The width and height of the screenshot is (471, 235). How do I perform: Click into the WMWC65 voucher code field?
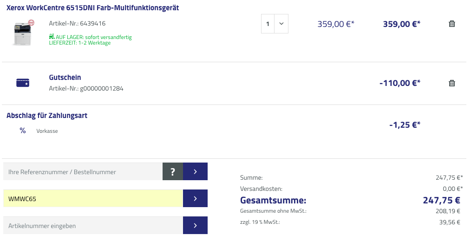(93, 199)
